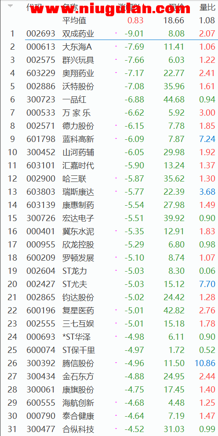
Task: Select stock 汇嘉时代
Action: [x=78, y=165]
